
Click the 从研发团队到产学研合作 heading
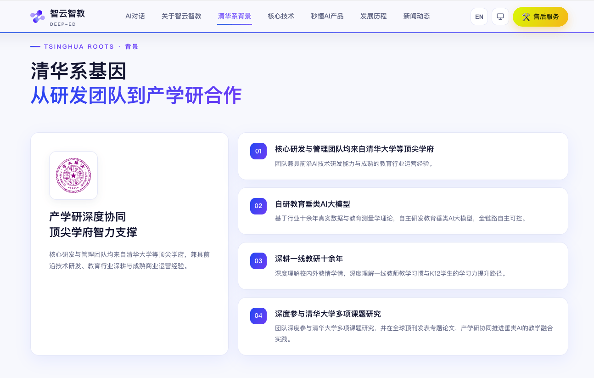coord(136,96)
